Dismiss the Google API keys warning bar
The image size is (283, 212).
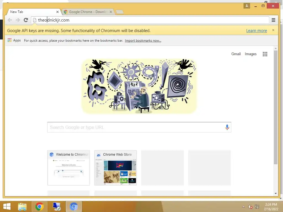tap(273, 30)
